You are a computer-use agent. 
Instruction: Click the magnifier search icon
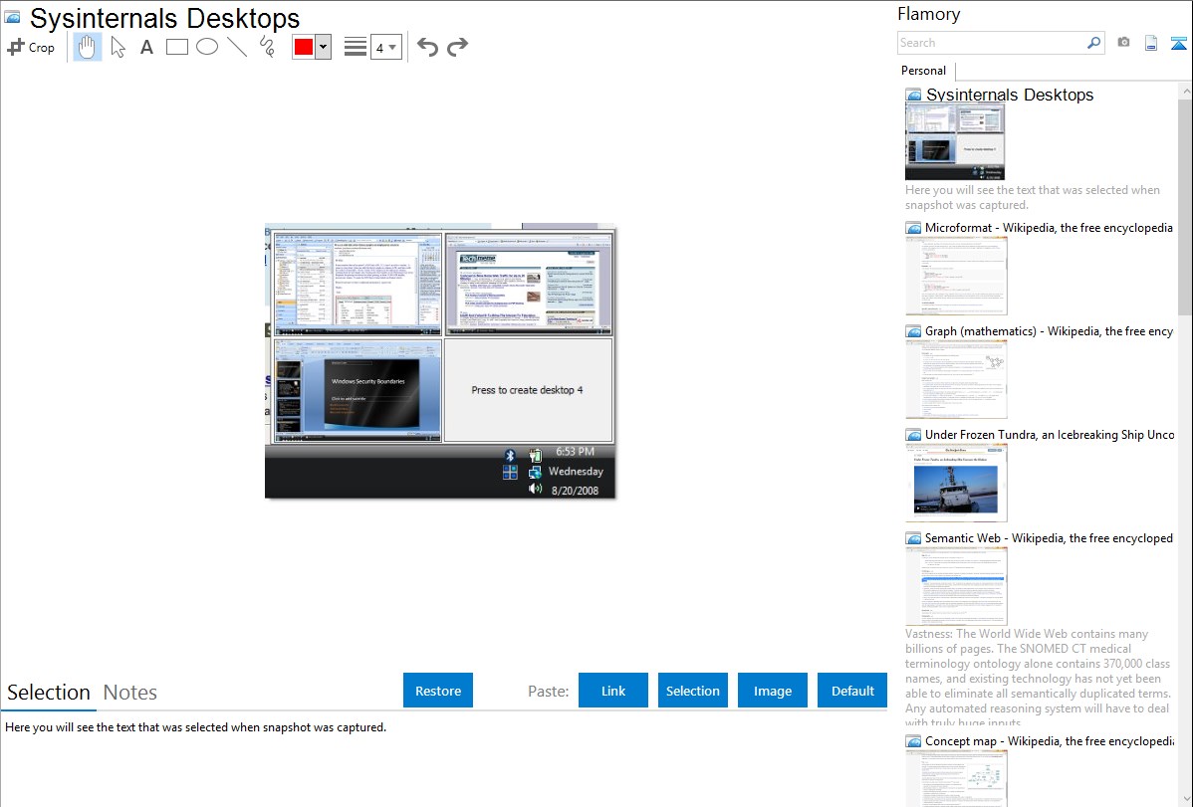[x=1094, y=43]
